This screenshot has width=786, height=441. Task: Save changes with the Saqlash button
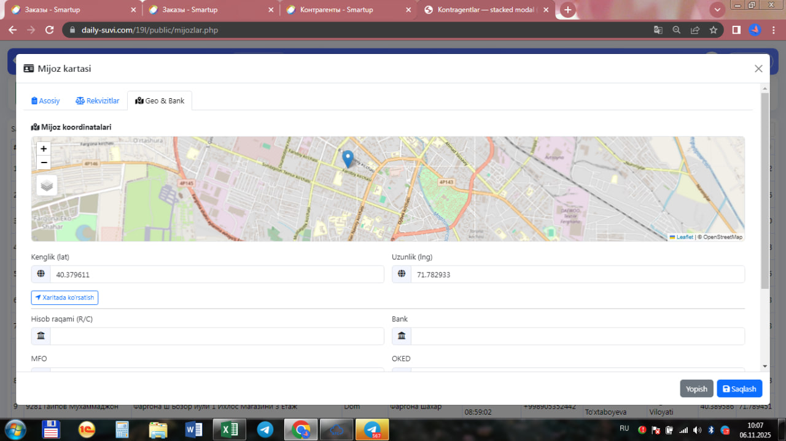(x=739, y=389)
